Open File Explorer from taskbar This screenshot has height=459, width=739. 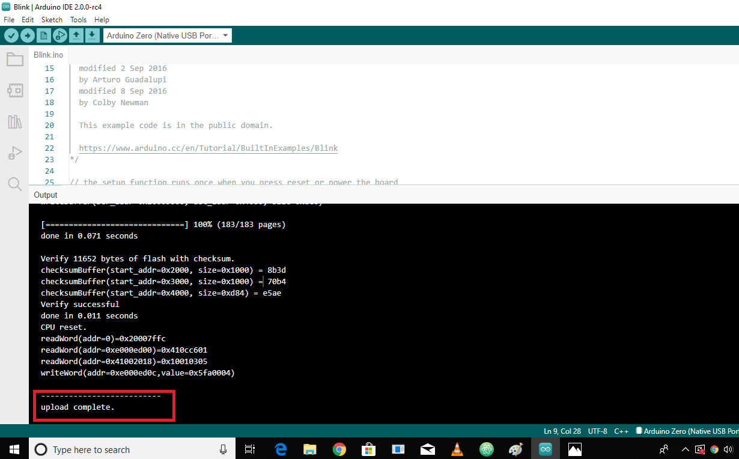[x=310, y=449]
